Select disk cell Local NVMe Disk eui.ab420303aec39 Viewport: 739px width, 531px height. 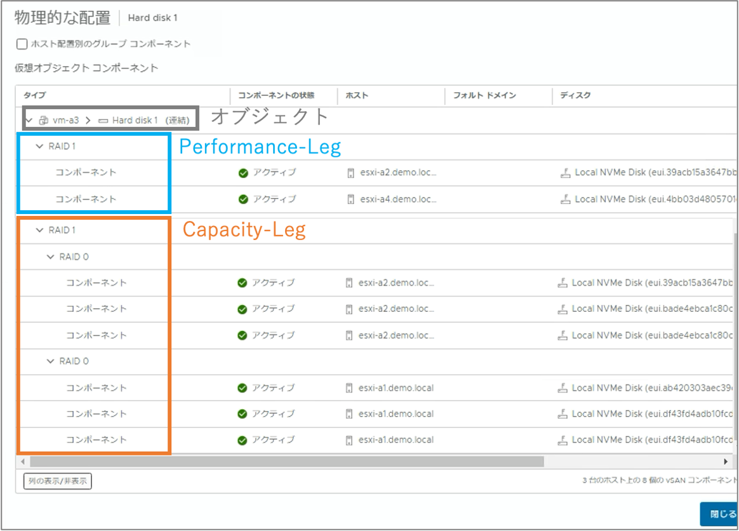click(652, 388)
